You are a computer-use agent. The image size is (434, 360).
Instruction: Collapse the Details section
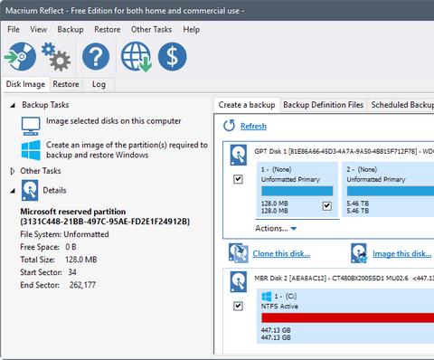[13, 191]
